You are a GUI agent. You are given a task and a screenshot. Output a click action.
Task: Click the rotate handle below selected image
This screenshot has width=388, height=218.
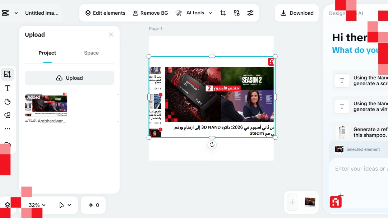coord(212,145)
